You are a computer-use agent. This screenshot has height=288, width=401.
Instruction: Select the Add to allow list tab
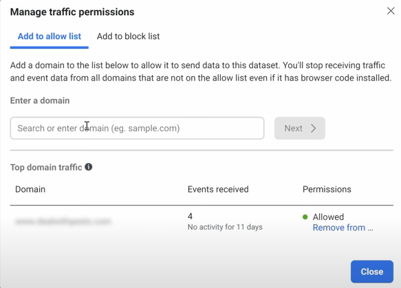(50, 36)
